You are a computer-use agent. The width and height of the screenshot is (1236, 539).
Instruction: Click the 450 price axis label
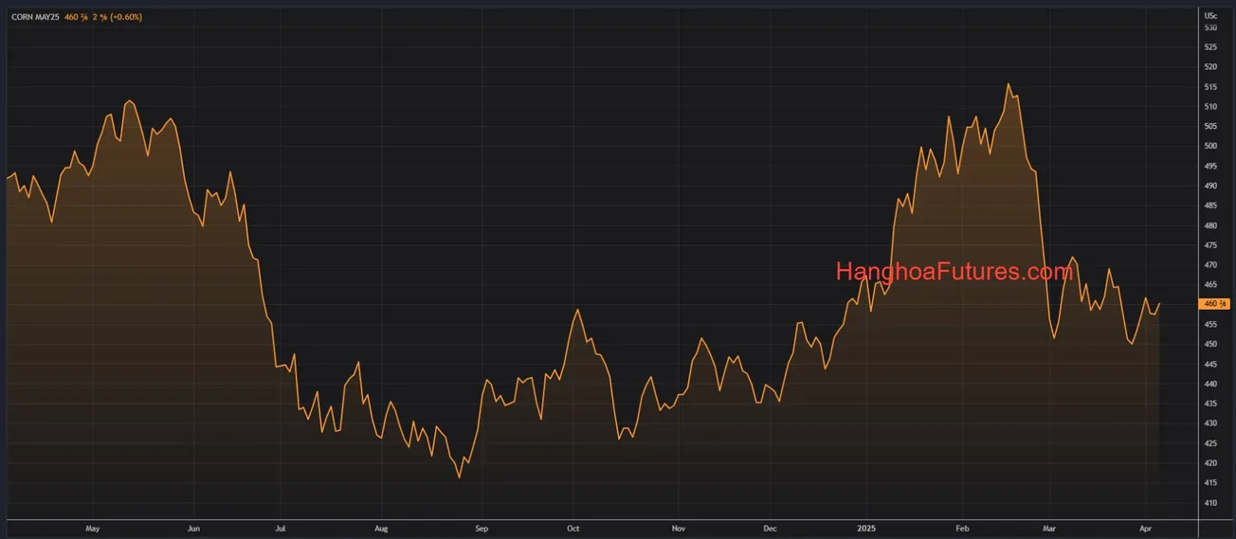[1210, 344]
